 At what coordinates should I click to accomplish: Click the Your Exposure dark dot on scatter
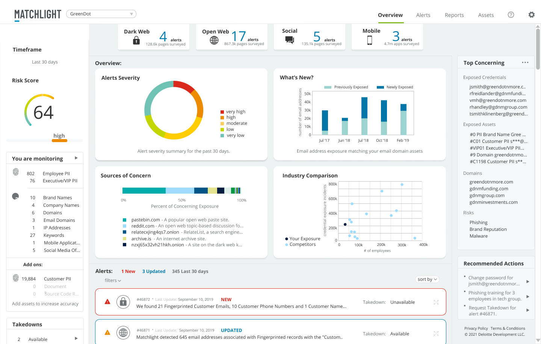(345, 224)
